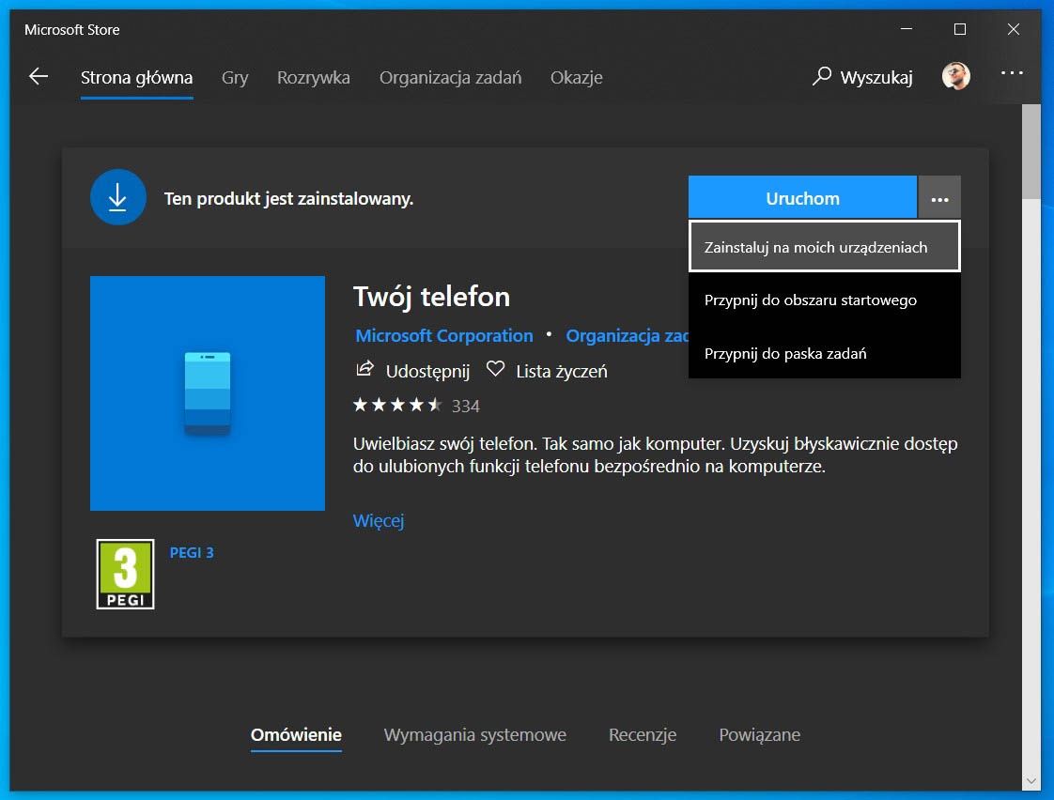Open the Organizacja zadań category link under the app title
The image size is (1054, 800).
[627, 335]
